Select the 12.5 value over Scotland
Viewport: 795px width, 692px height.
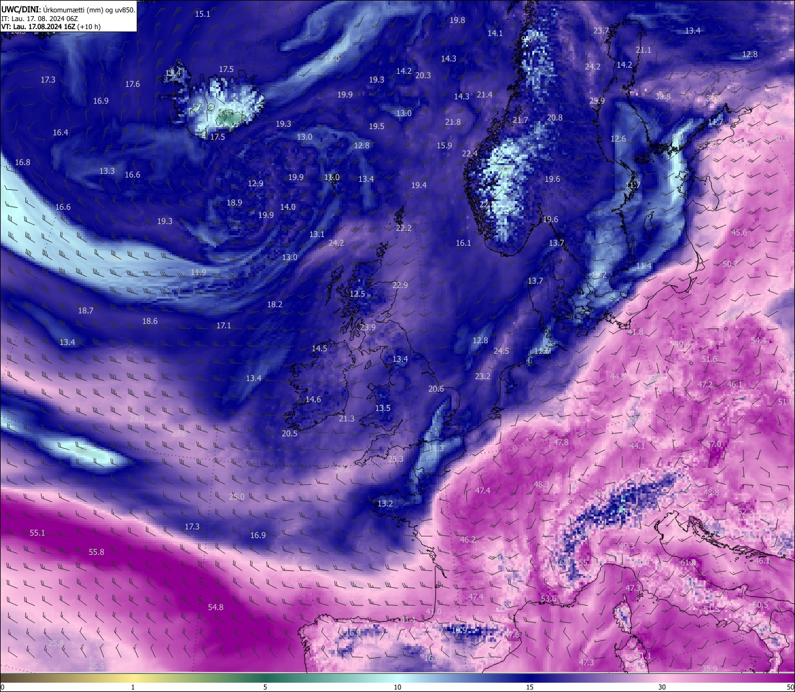357,294
